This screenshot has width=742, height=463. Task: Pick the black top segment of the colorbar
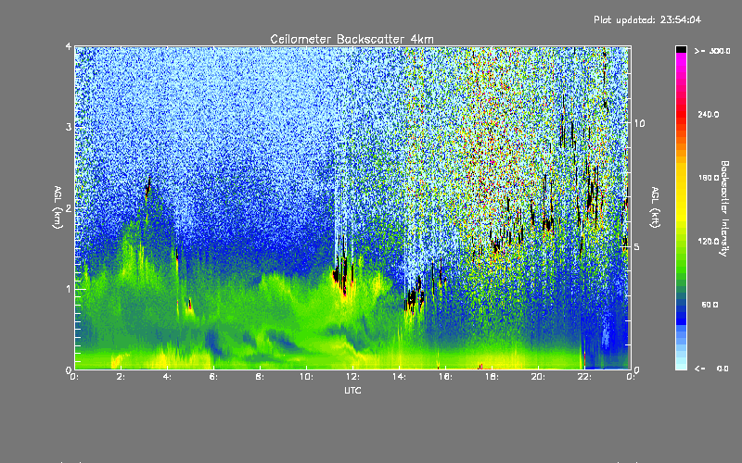pos(681,49)
